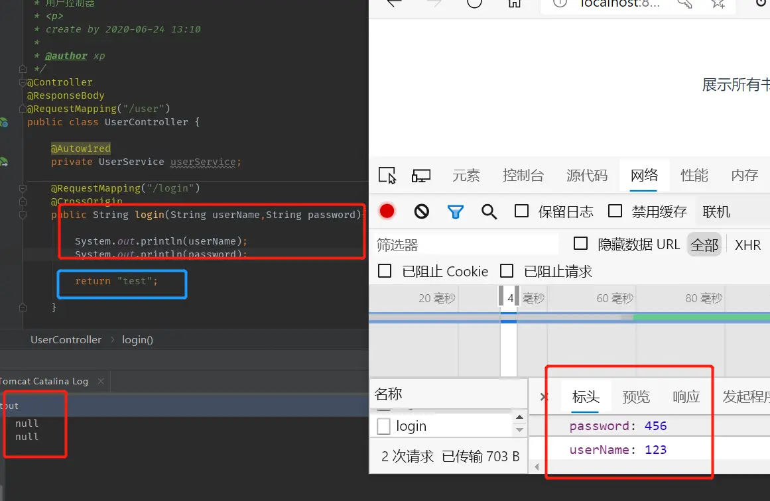The image size is (770, 501).
Task: Open the 响应 request detail tab
Action: (686, 396)
